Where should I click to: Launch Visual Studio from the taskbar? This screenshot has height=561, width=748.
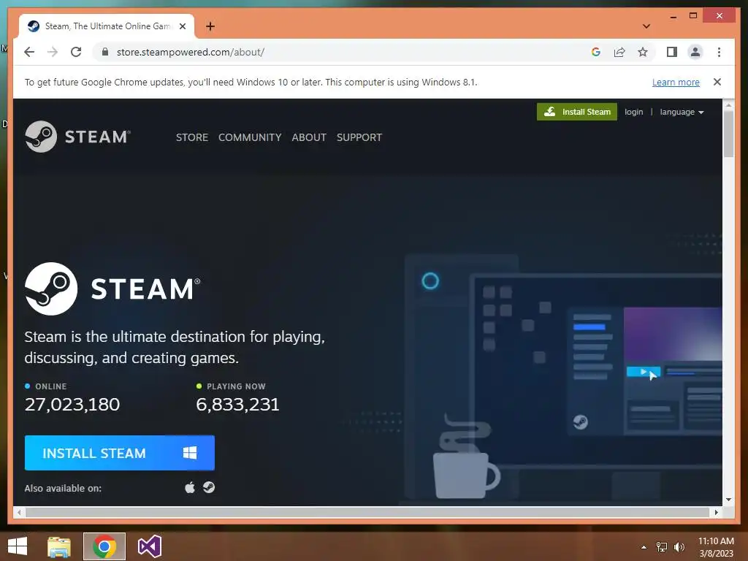[149, 546]
